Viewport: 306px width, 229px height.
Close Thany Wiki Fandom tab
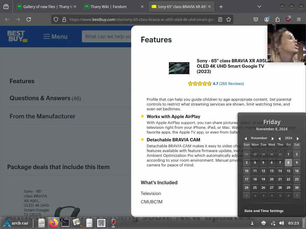(142, 7)
